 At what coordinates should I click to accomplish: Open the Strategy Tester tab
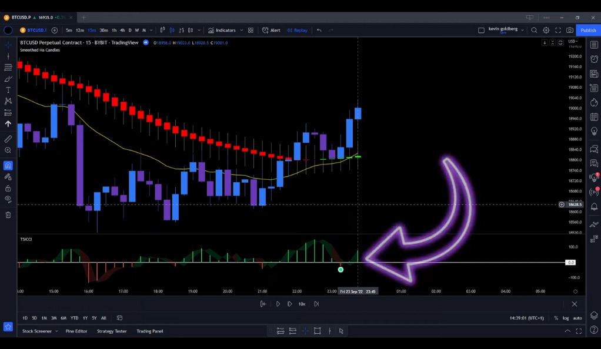tap(112, 331)
